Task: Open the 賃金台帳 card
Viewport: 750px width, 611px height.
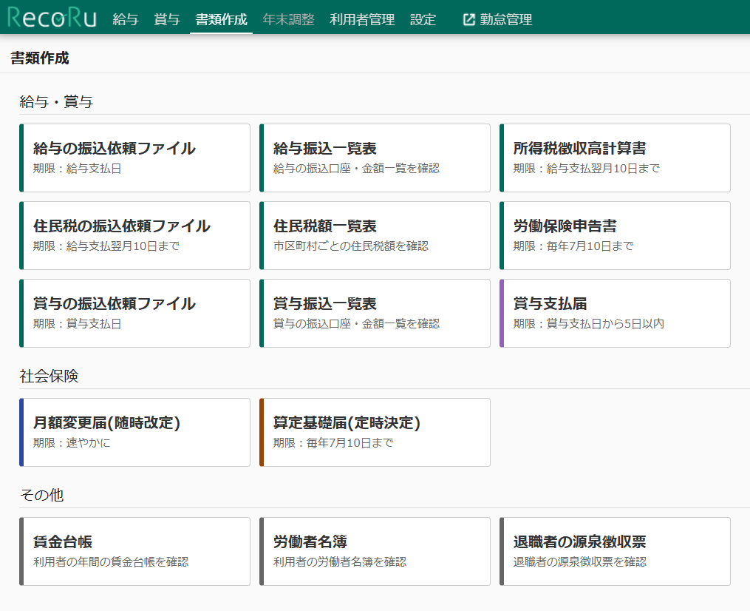Action: pyautogui.click(x=135, y=551)
